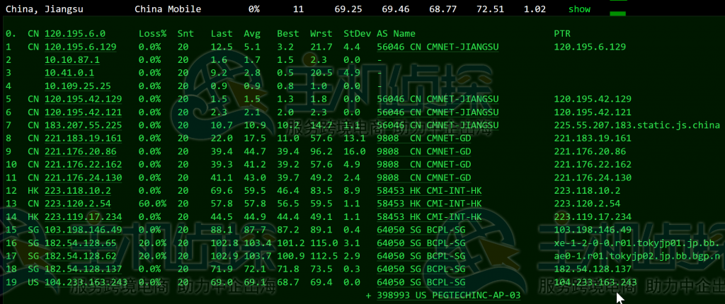The image size is (725, 304).
Task: Open IP link 120.195.6.0
Action: [75, 34]
